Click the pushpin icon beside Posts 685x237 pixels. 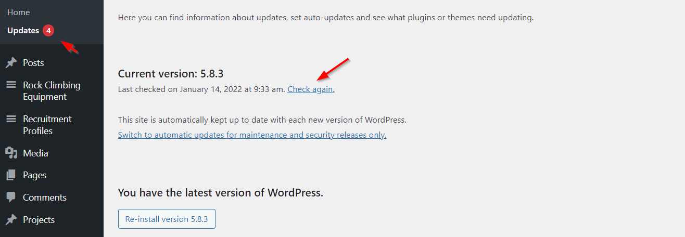(11, 63)
